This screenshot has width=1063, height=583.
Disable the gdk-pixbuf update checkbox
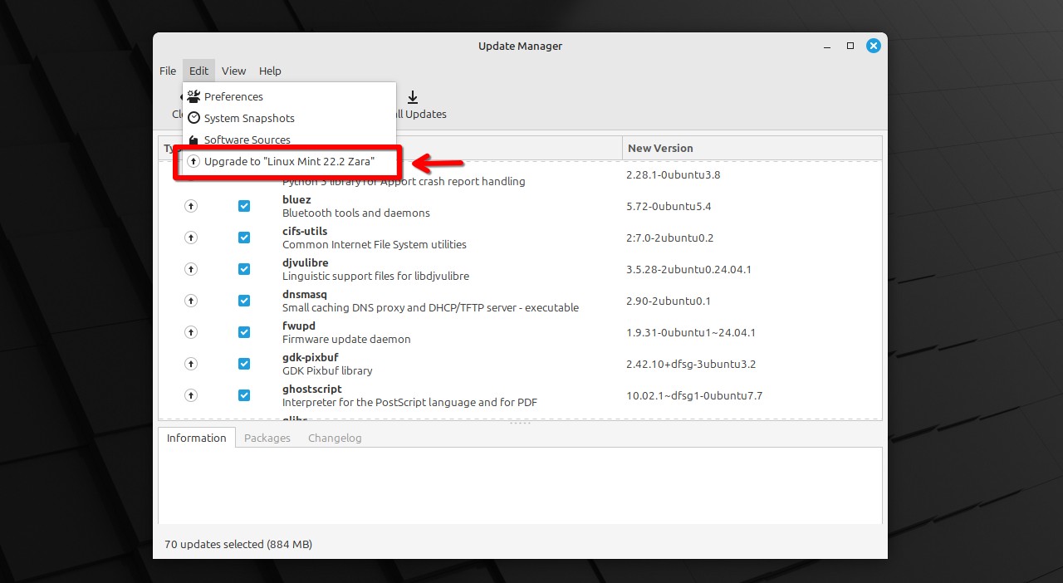pyautogui.click(x=244, y=364)
